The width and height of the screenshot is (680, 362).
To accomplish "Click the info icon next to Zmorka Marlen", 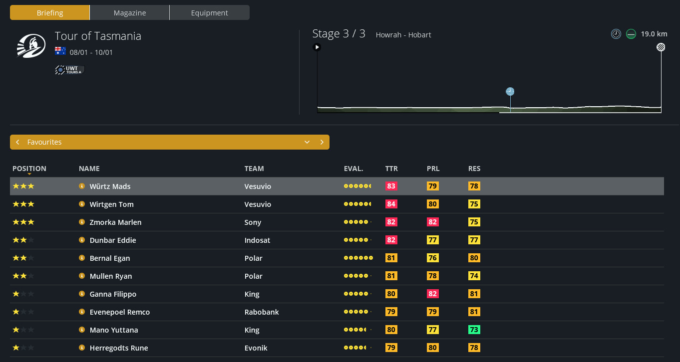I will click(82, 222).
